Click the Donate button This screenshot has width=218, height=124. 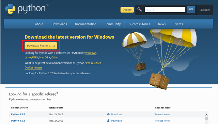127,10
